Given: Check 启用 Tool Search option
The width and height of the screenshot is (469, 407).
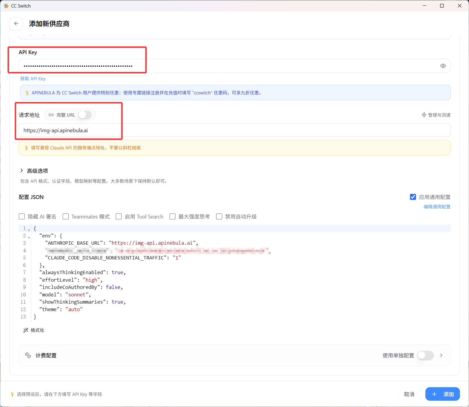Looking at the screenshot, I should [x=119, y=216].
